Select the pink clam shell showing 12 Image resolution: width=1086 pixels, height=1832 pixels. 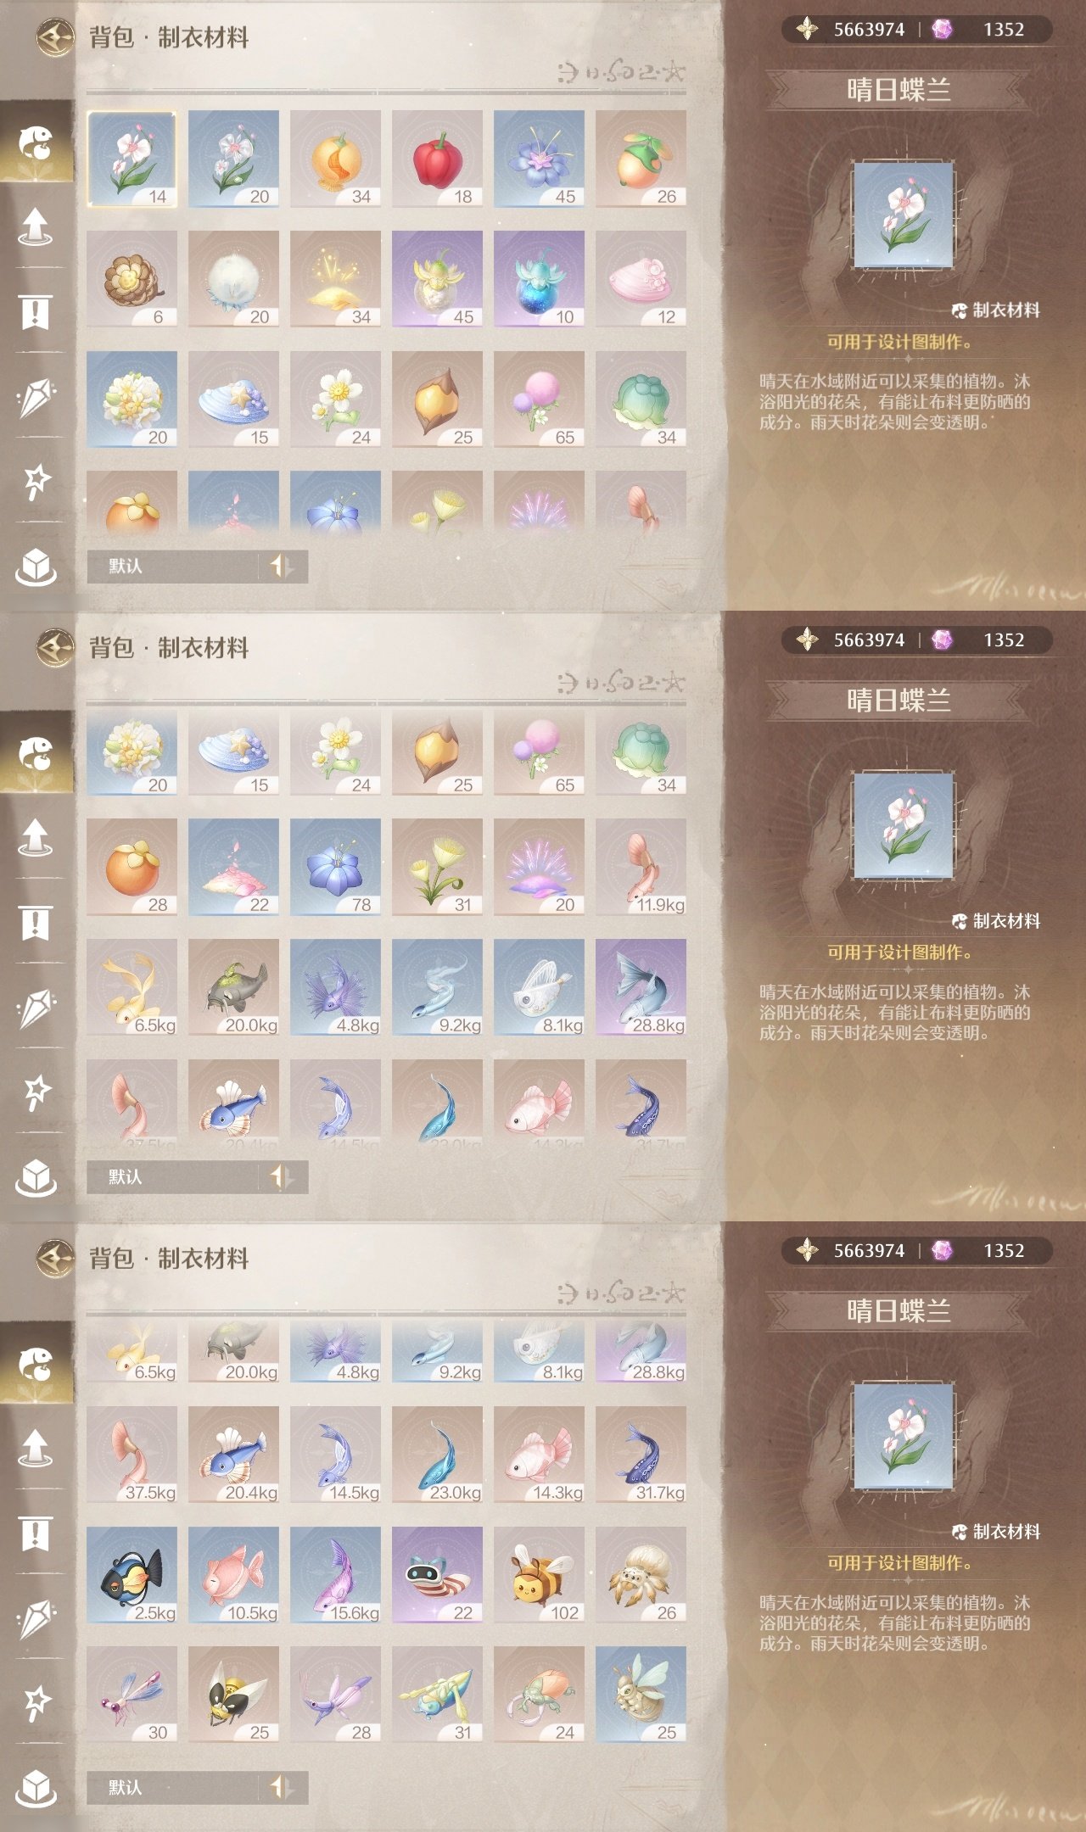coord(641,279)
